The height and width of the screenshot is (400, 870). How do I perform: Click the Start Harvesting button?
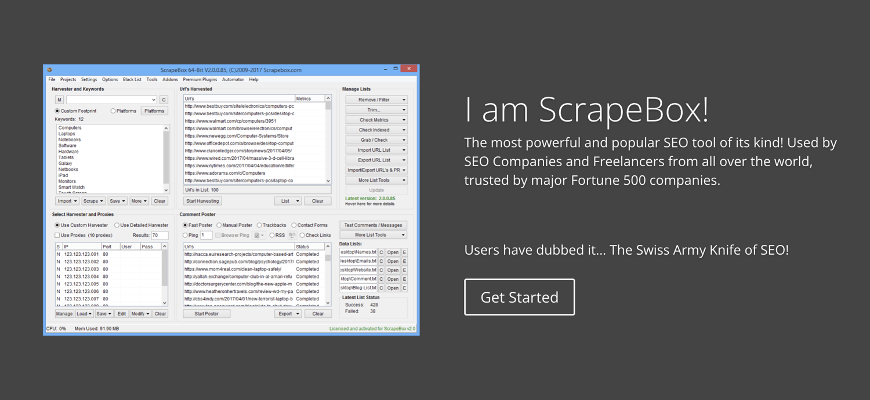(202, 201)
